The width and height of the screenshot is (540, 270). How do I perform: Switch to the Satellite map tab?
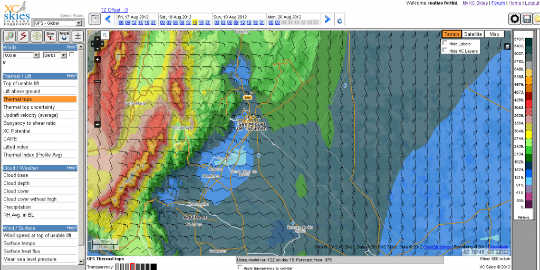[473, 34]
